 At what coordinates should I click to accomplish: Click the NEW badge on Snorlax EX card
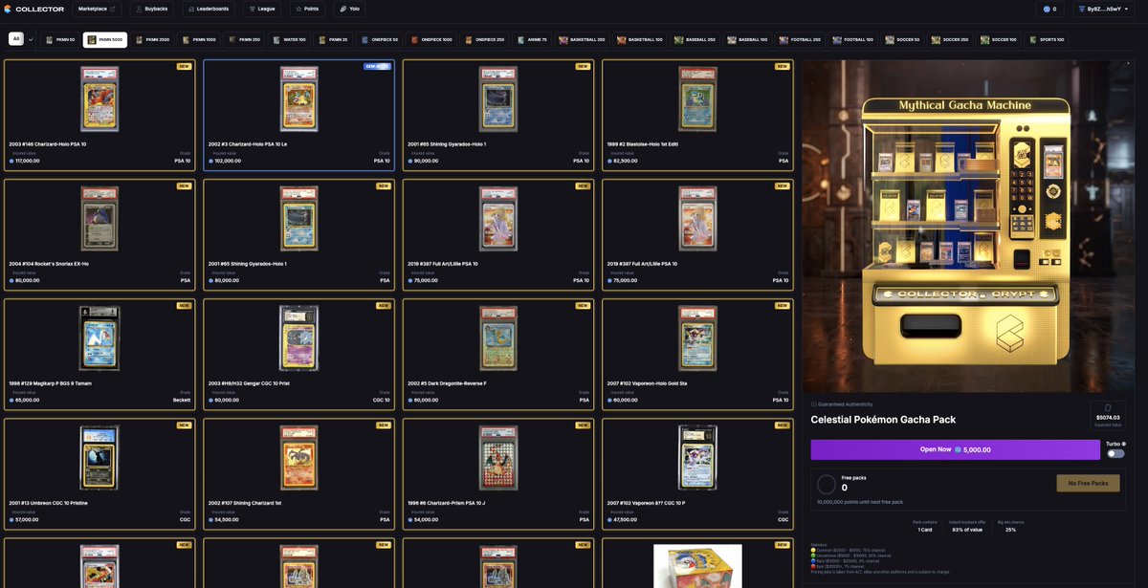pos(184,185)
